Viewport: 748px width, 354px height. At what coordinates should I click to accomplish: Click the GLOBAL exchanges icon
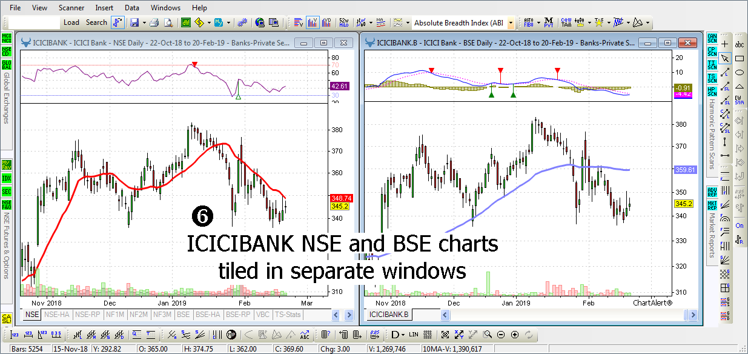click(7, 65)
